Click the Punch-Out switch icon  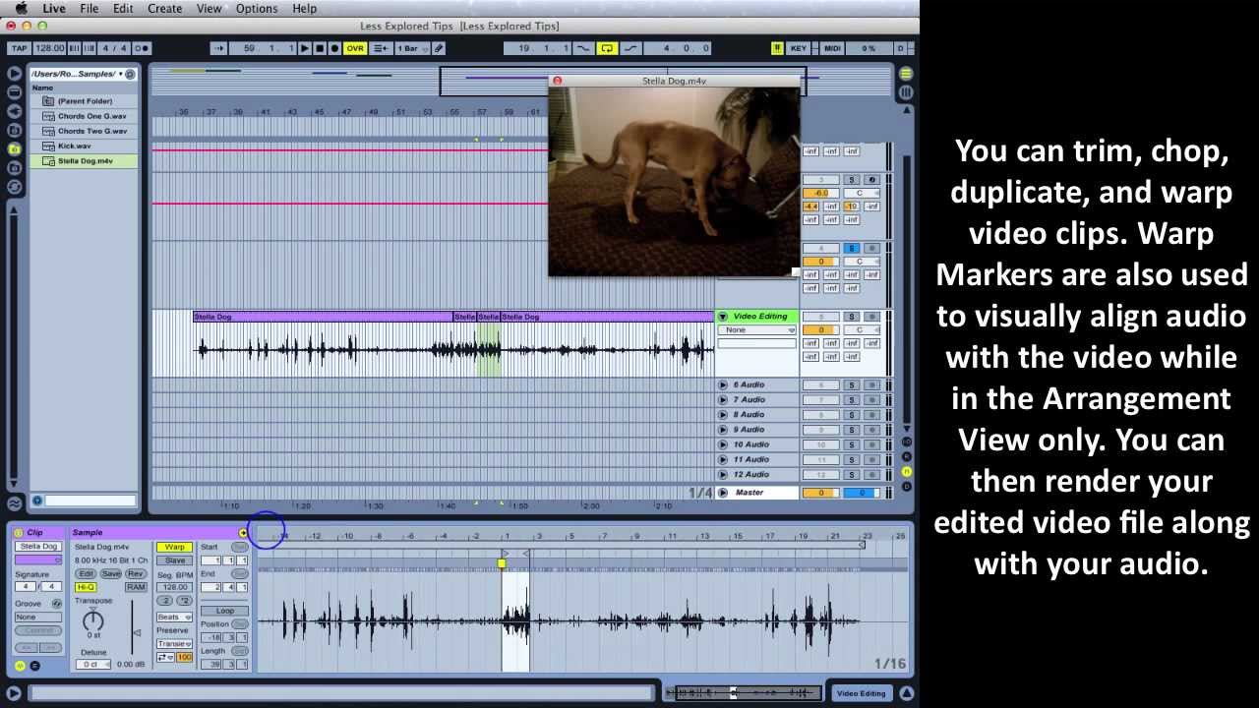(630, 48)
